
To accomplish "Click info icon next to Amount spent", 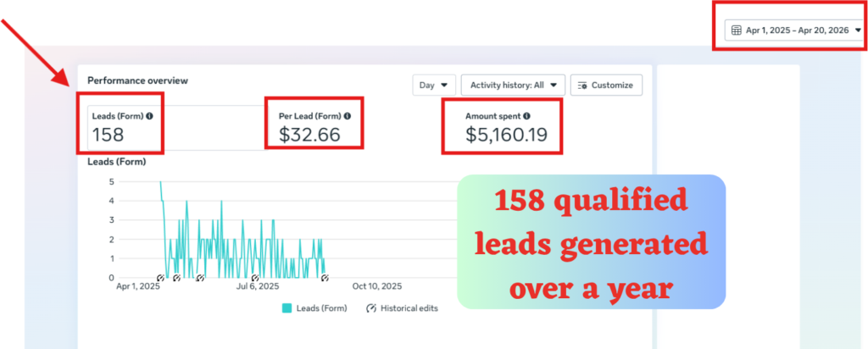I will pyautogui.click(x=526, y=116).
